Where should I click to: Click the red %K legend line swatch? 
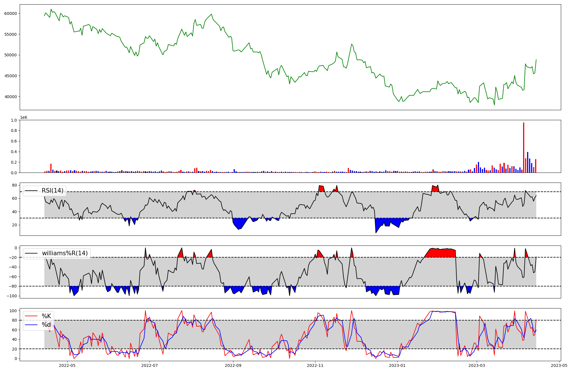[x=31, y=316]
